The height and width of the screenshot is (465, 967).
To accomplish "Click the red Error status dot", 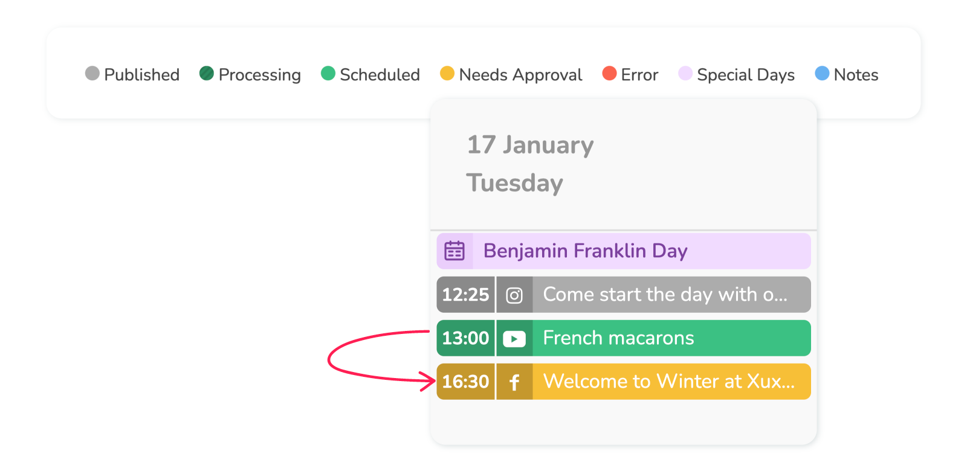I will pyautogui.click(x=610, y=73).
